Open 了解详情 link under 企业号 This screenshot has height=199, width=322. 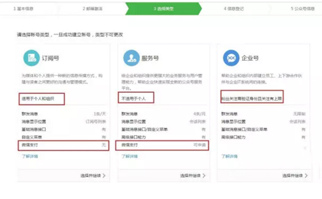[x=229, y=157]
